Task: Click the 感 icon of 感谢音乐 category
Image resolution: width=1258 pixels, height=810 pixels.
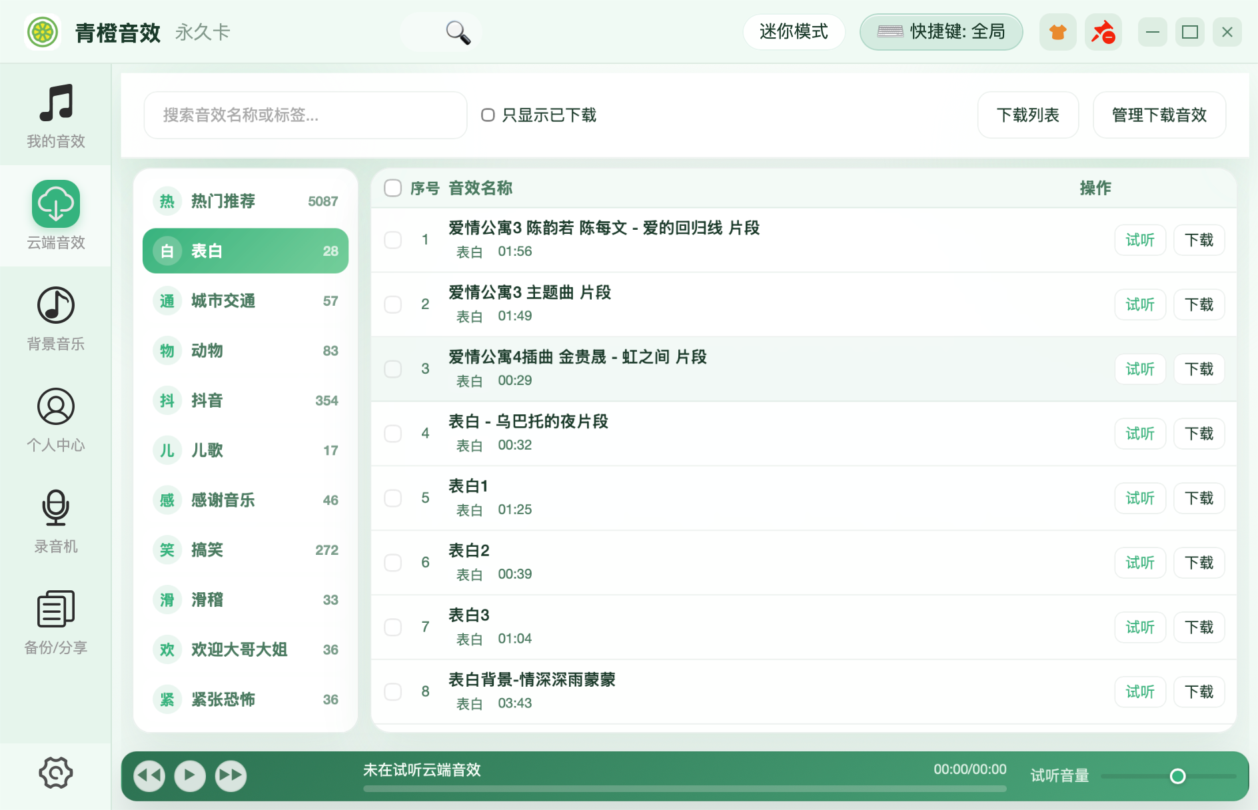Action: point(167,500)
